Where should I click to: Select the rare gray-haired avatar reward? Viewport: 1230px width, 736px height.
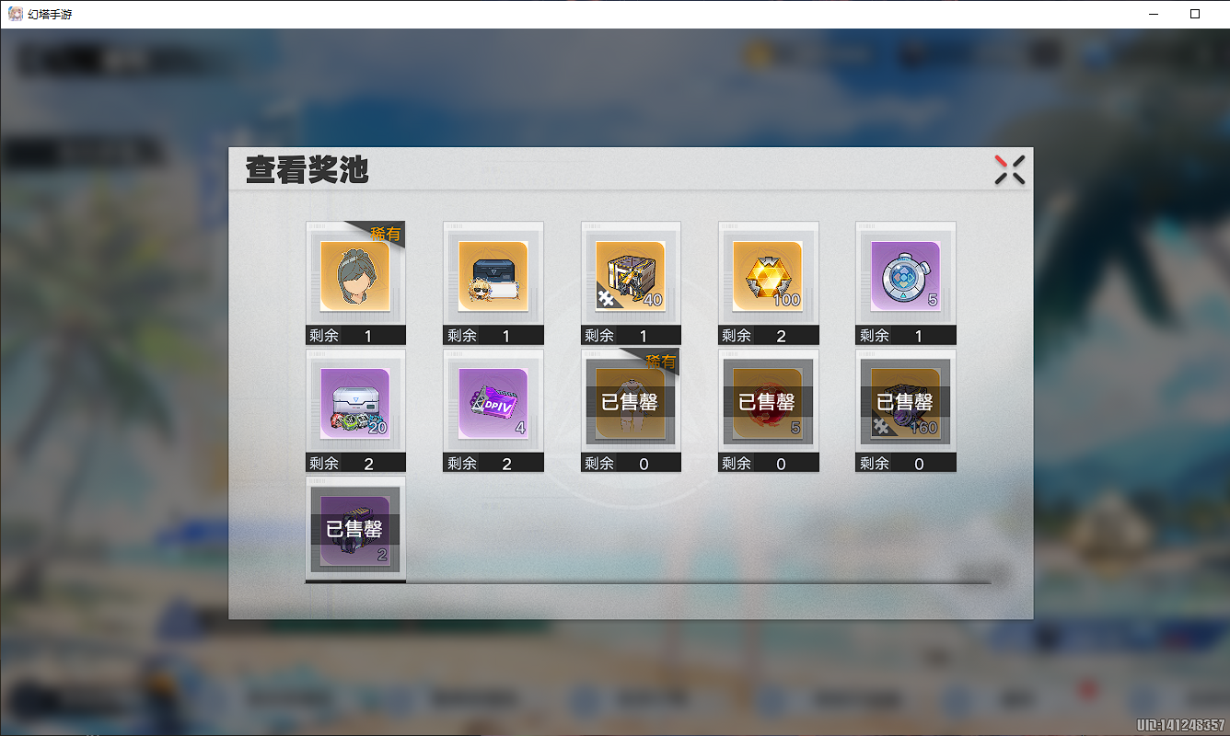(x=355, y=276)
